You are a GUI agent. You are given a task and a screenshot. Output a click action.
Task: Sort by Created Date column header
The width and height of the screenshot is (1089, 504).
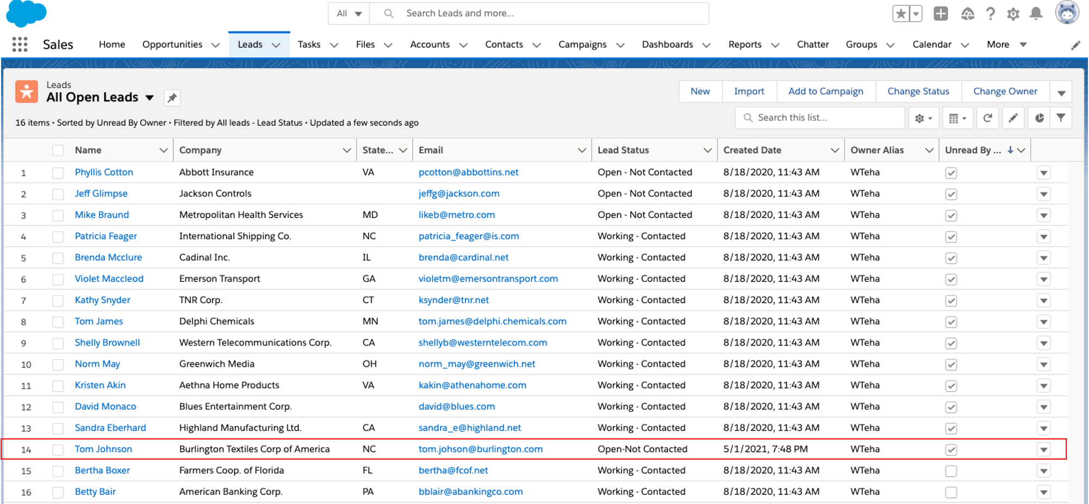(x=752, y=150)
